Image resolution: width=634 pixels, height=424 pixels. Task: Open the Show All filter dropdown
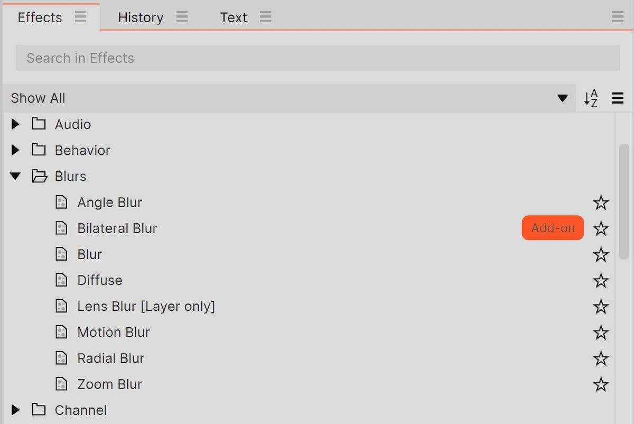pos(562,98)
